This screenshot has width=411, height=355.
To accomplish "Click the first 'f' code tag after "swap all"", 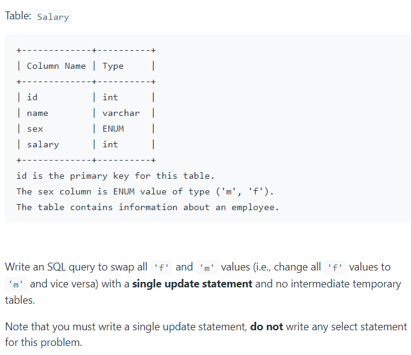I will click(162, 267).
